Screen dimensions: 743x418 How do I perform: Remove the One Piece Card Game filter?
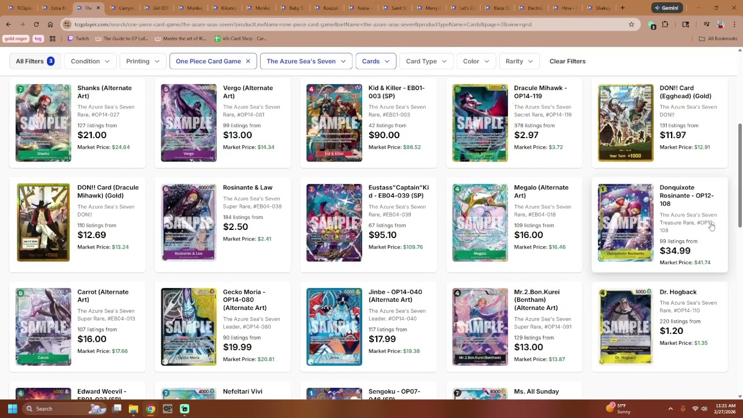point(248,61)
